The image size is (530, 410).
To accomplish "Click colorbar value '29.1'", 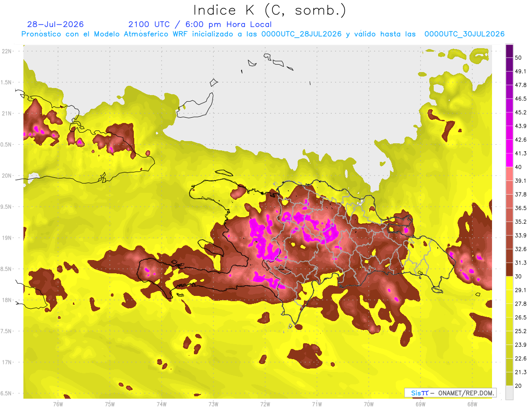I will click(521, 290).
